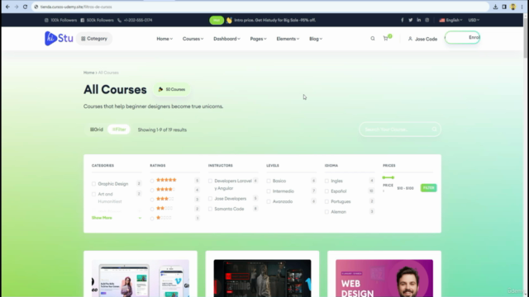The image size is (529, 297).
Task: Click the 50 Courses badge
Action: click(172, 90)
